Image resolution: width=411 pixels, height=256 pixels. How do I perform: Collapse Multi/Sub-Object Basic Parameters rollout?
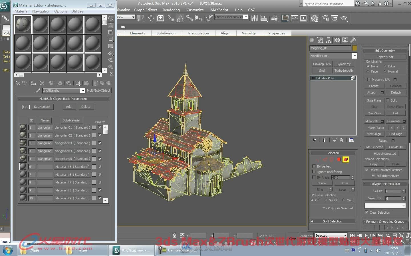point(63,99)
